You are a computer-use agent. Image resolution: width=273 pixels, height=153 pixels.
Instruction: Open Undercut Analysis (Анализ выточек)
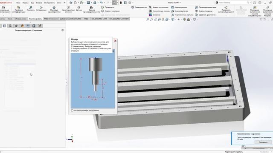pyautogui.click(x=180, y=11)
